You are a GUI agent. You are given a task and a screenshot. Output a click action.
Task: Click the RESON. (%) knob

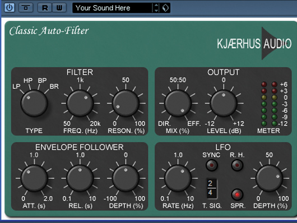point(126,103)
